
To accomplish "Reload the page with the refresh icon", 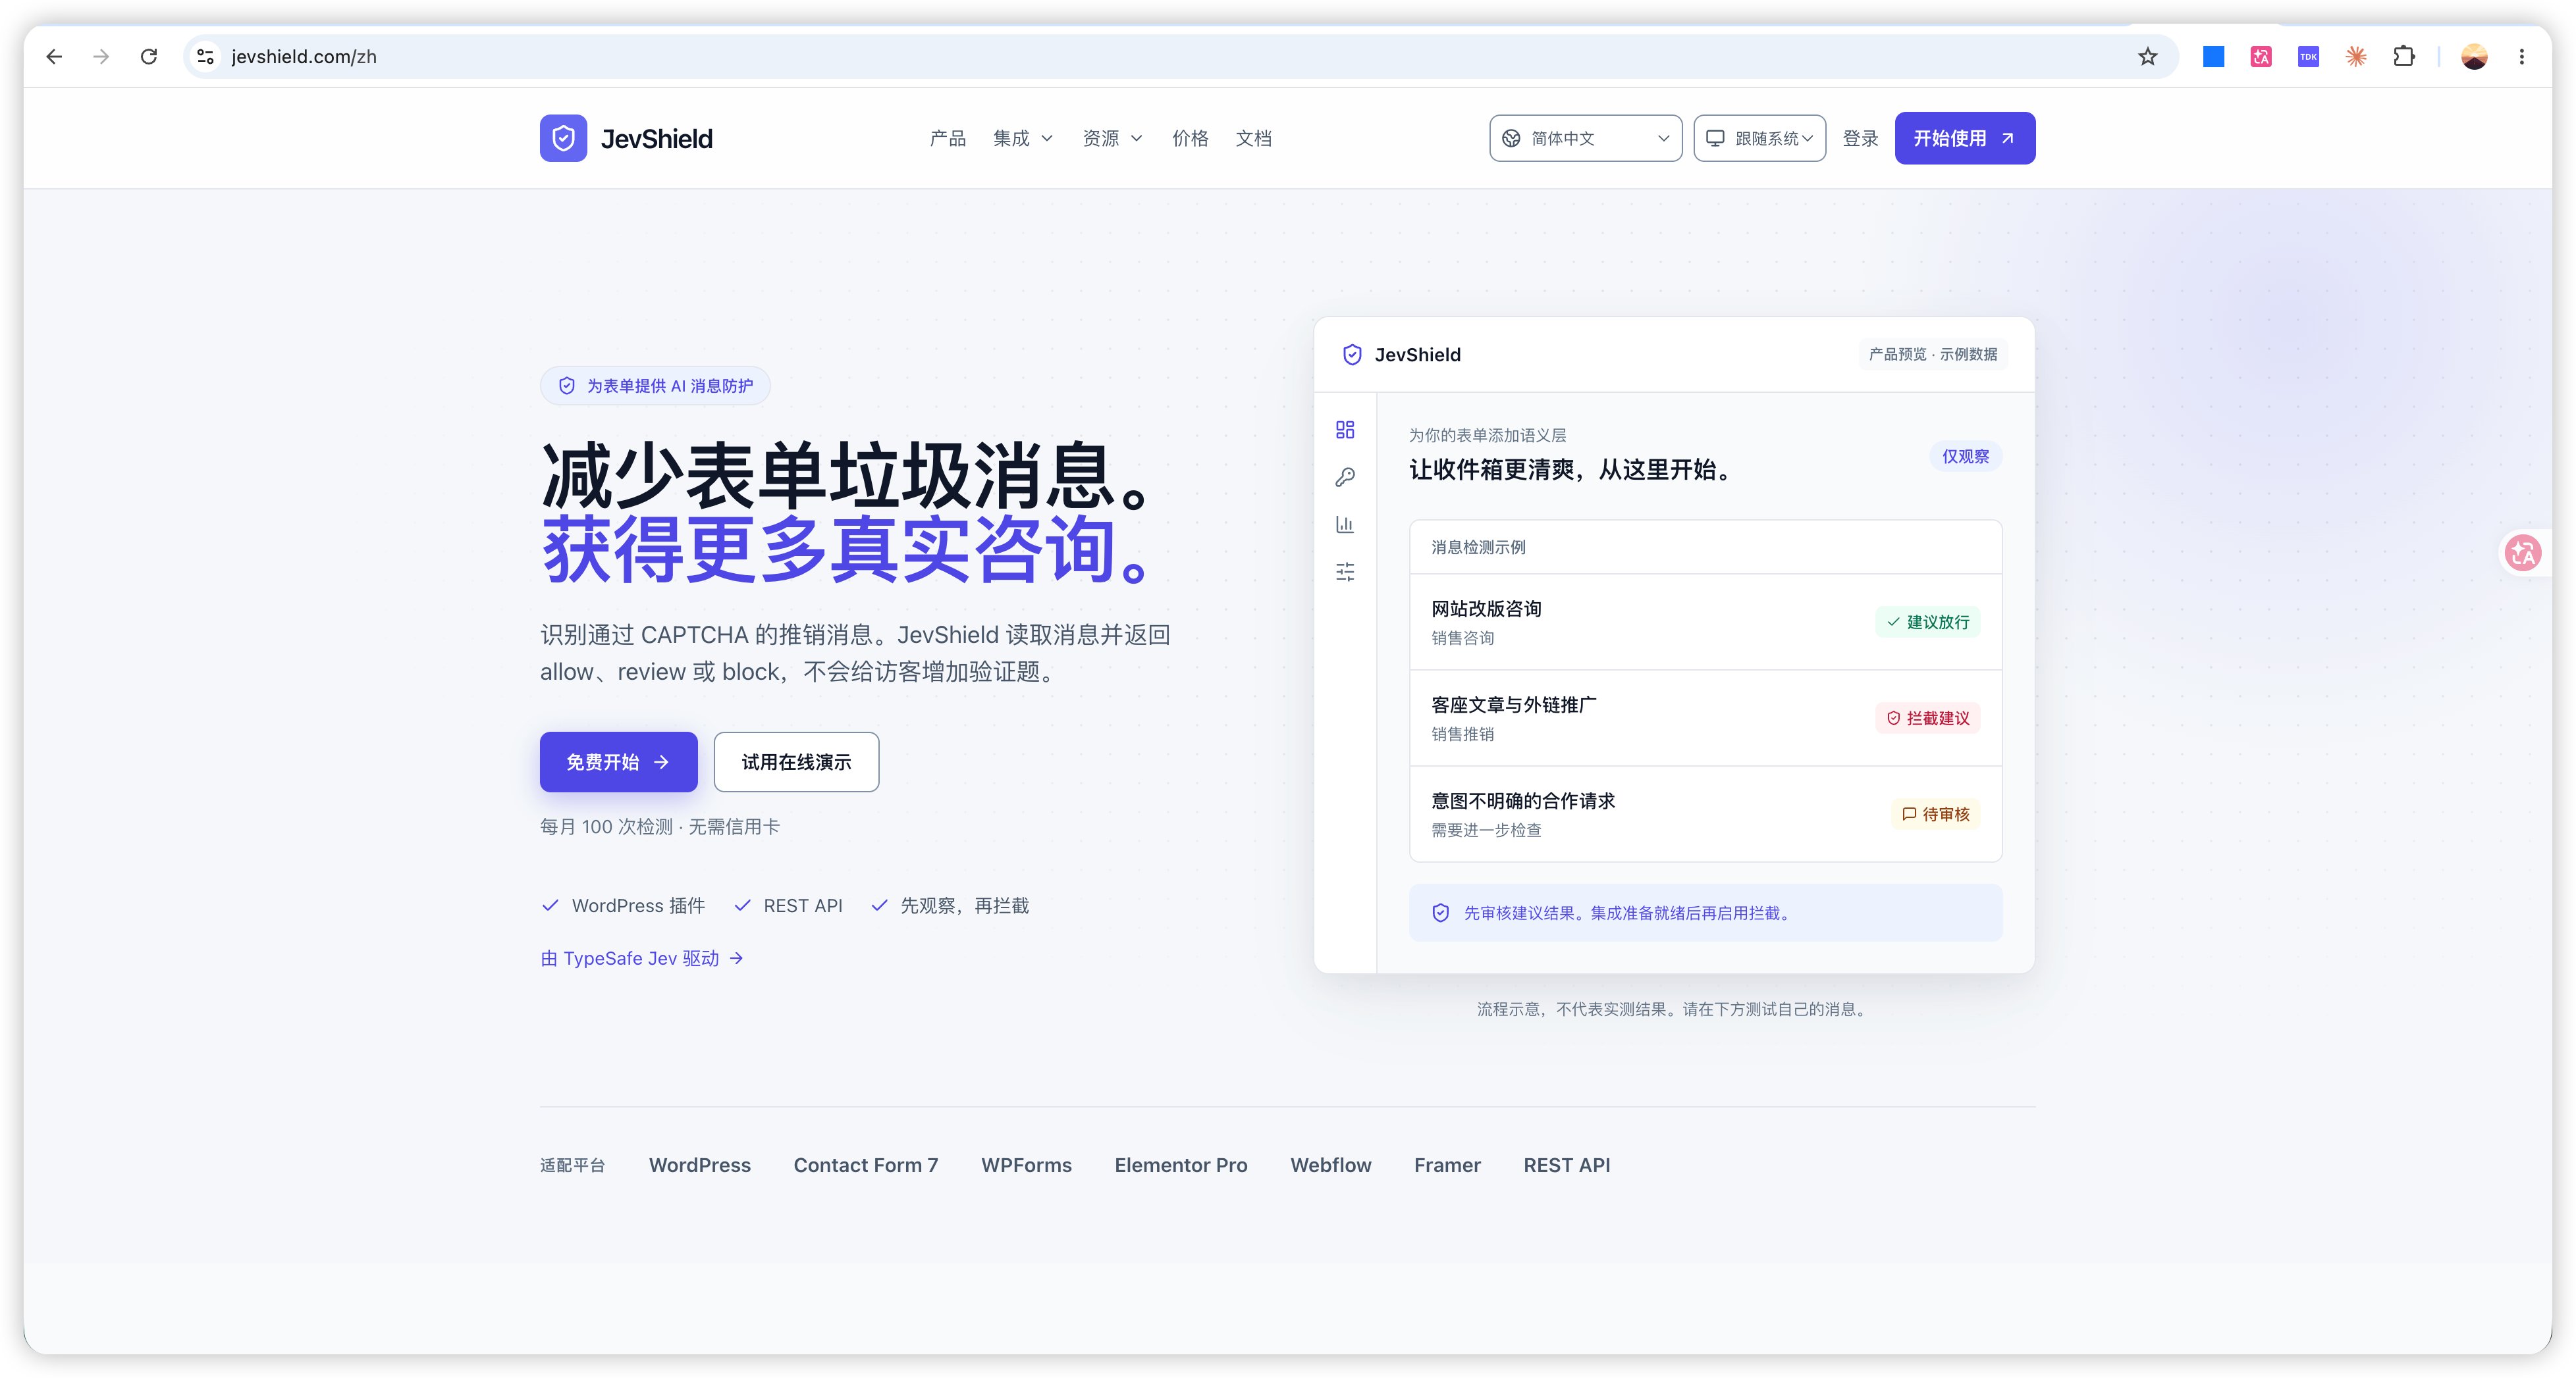I will click(x=149, y=57).
